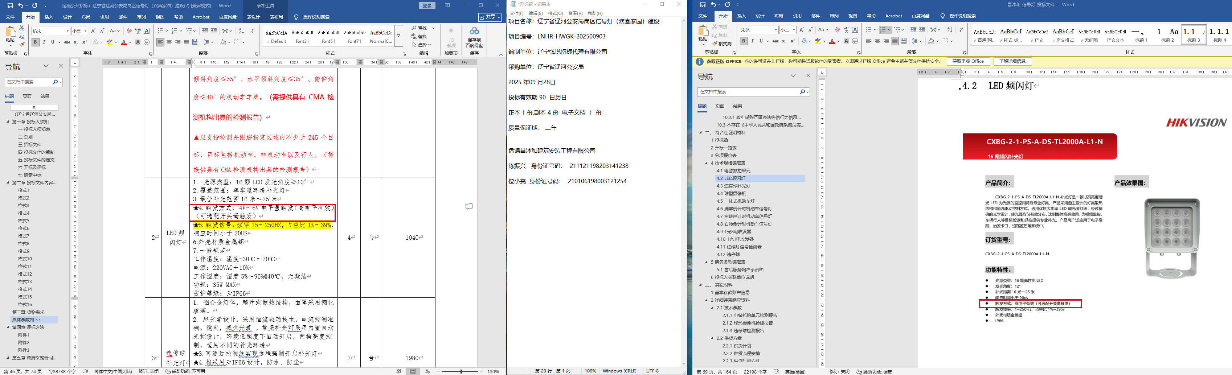Switch to the 页面 tab in the left navigation pane

[27, 96]
